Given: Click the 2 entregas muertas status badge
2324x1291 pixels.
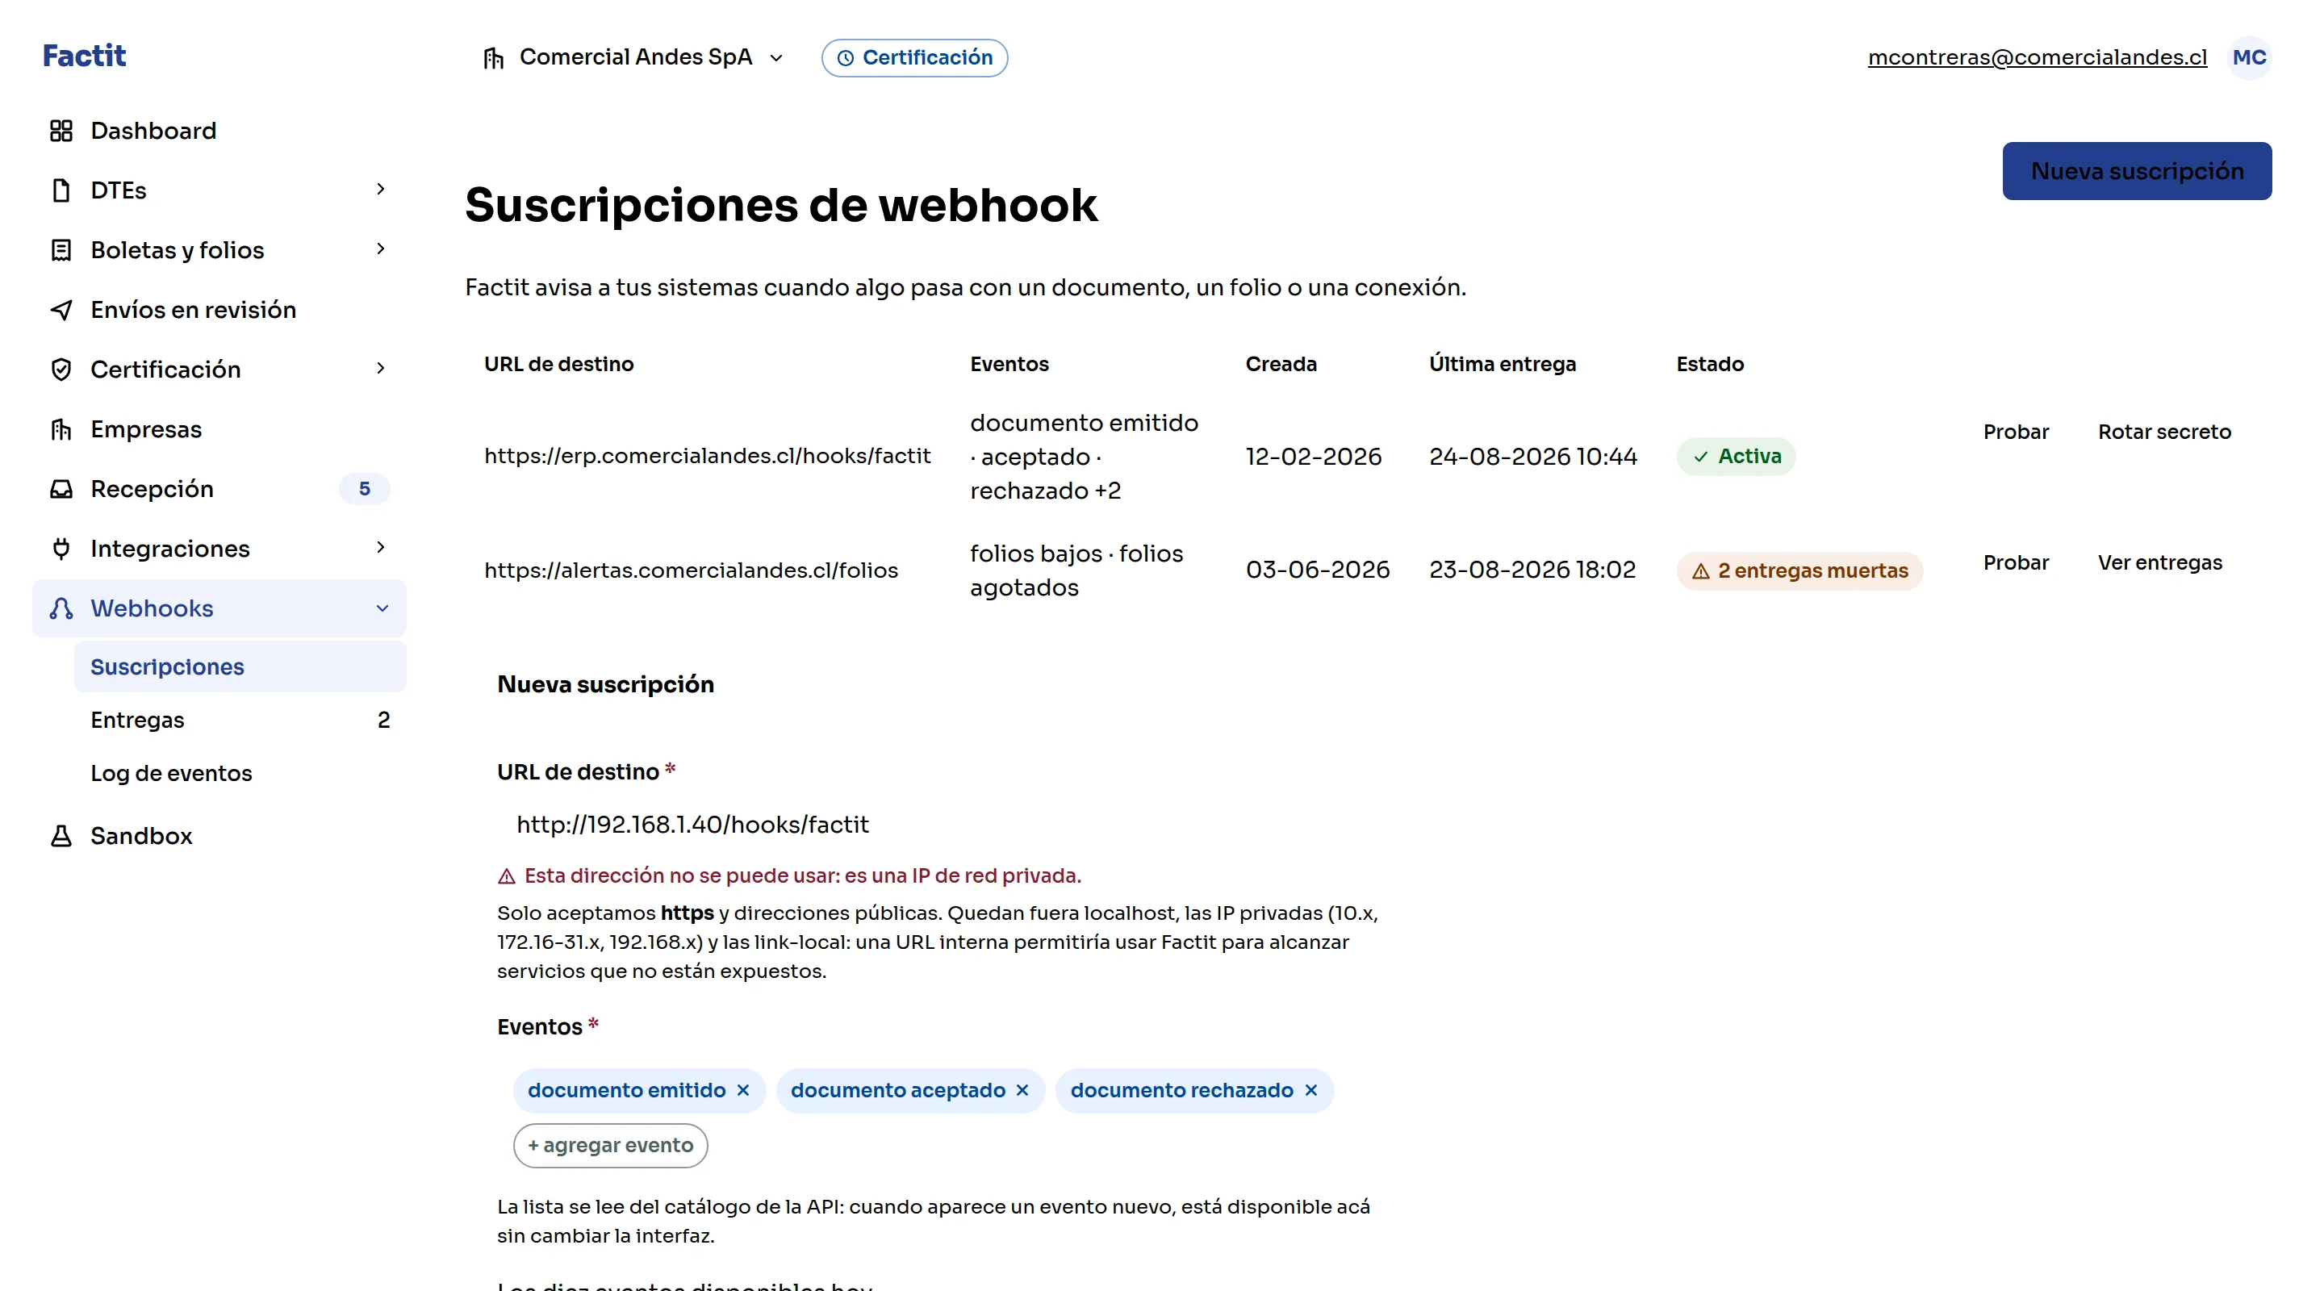Looking at the screenshot, I should pos(1799,571).
